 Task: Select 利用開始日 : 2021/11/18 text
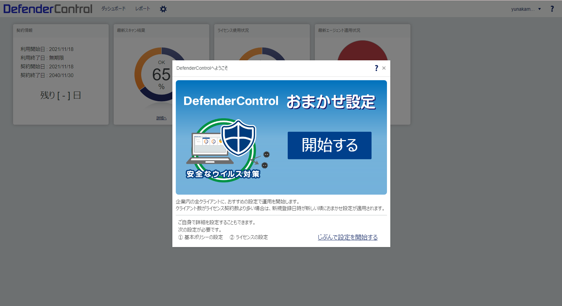[47, 49]
